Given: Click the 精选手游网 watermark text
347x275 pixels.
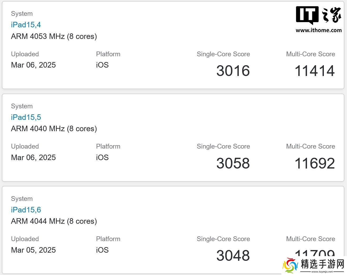Looking at the screenshot, I should pos(322,264).
